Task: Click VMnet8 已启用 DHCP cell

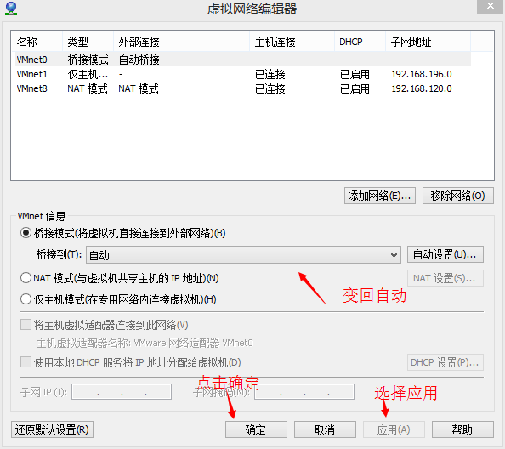Action: [355, 88]
